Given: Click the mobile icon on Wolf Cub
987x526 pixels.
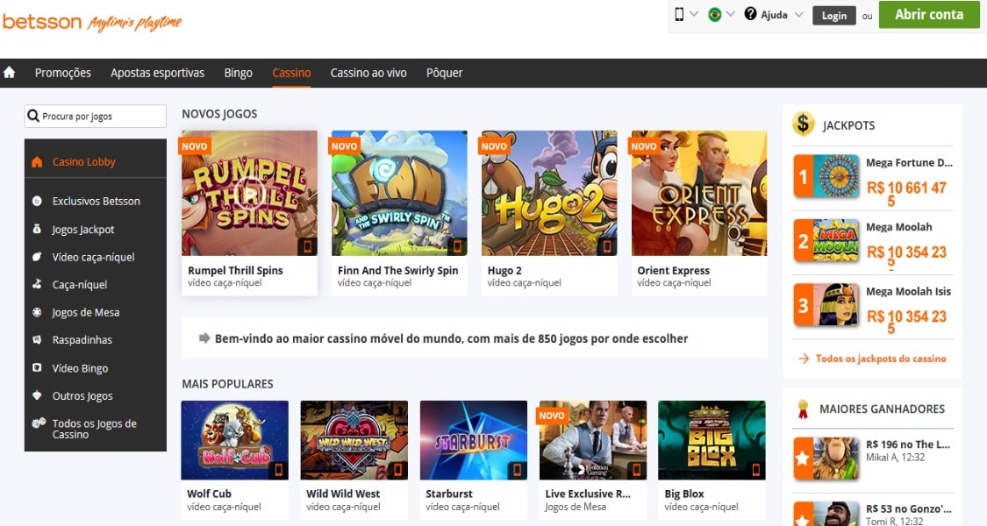Looking at the screenshot, I should [x=278, y=470].
